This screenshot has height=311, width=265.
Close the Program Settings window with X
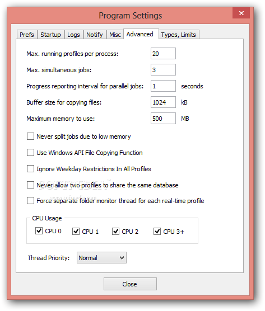(x=241, y=13)
